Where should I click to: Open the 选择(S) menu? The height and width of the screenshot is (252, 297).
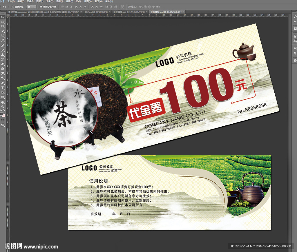60,1
